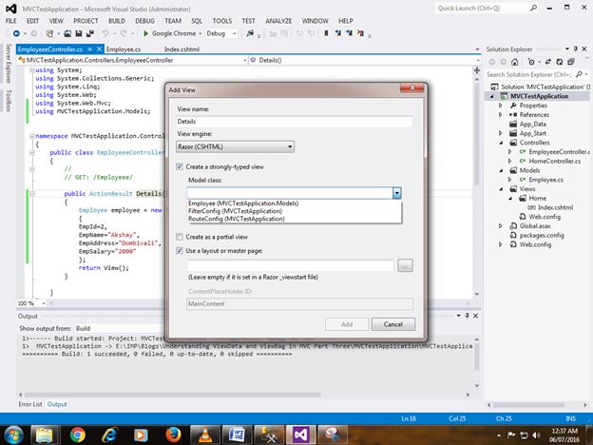The image size is (593, 445).
Task: Expand the References node in Solution Explorer
Action: tap(502, 114)
